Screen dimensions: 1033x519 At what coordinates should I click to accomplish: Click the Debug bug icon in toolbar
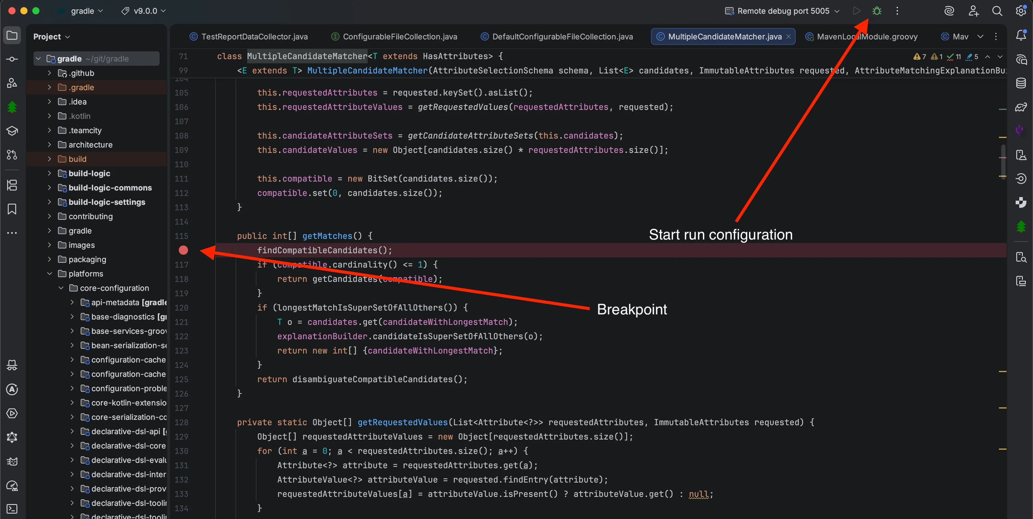(877, 11)
